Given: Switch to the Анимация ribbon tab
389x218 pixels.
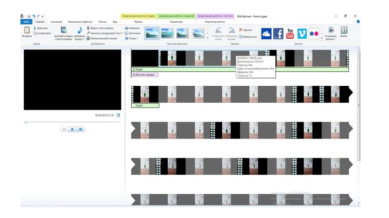Looking at the screenshot, I should click(x=56, y=22).
